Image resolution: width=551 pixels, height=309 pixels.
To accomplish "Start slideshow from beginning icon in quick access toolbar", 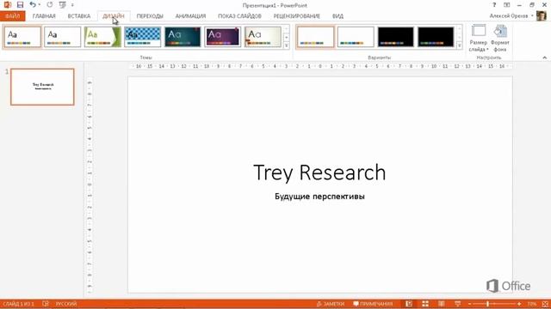I will pyautogui.click(x=62, y=5).
